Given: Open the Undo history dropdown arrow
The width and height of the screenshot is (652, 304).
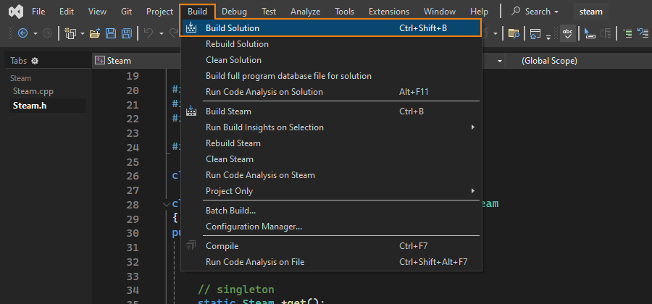Looking at the screenshot, I should [162, 33].
